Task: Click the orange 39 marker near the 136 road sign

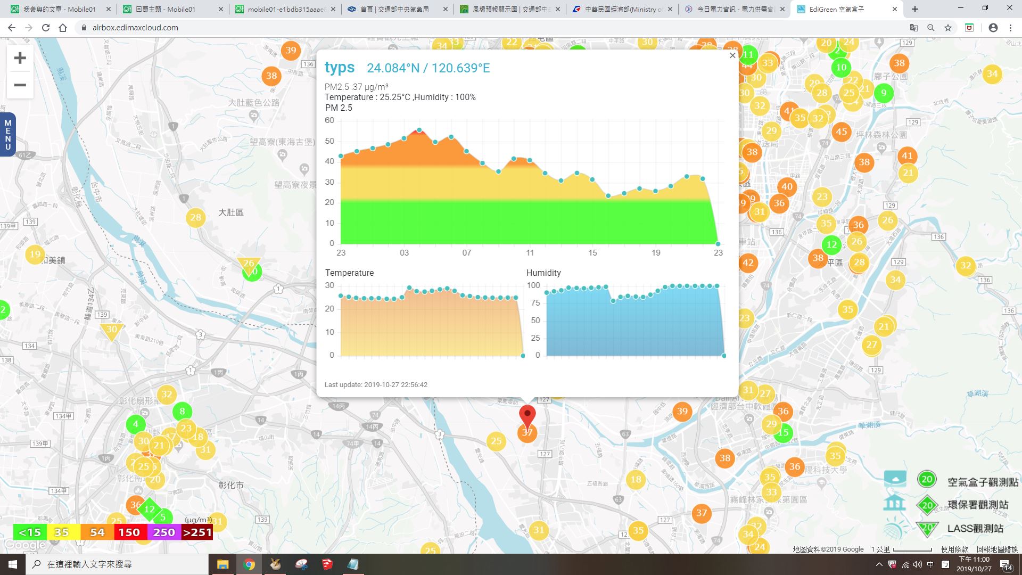Action: [x=291, y=51]
